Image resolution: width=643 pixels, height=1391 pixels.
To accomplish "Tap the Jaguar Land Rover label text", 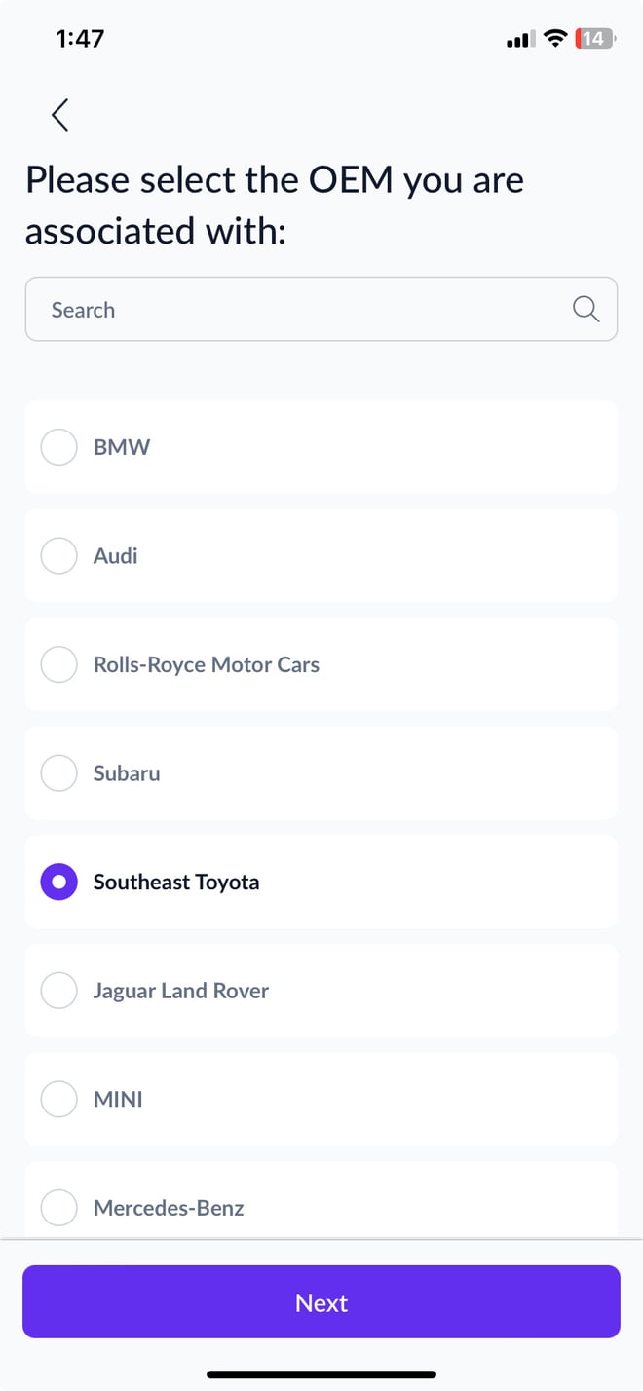I will point(181,991).
